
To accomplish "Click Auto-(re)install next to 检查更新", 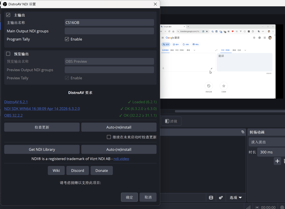I will pyautogui.click(x=119, y=127).
